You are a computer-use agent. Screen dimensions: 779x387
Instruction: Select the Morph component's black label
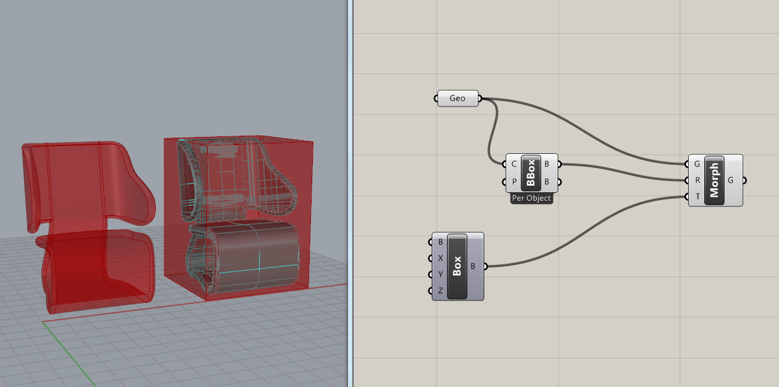point(714,181)
